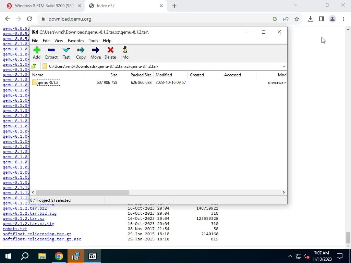The image size is (351, 263).
Task: Sort by the Size column header
Action: 102,75
